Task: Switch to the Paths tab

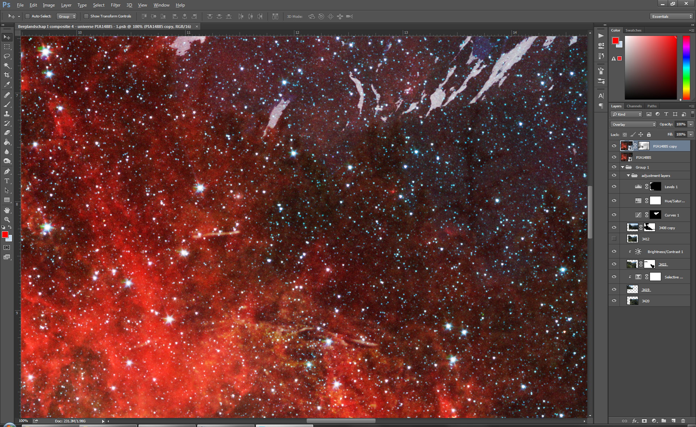Action: pyautogui.click(x=652, y=106)
